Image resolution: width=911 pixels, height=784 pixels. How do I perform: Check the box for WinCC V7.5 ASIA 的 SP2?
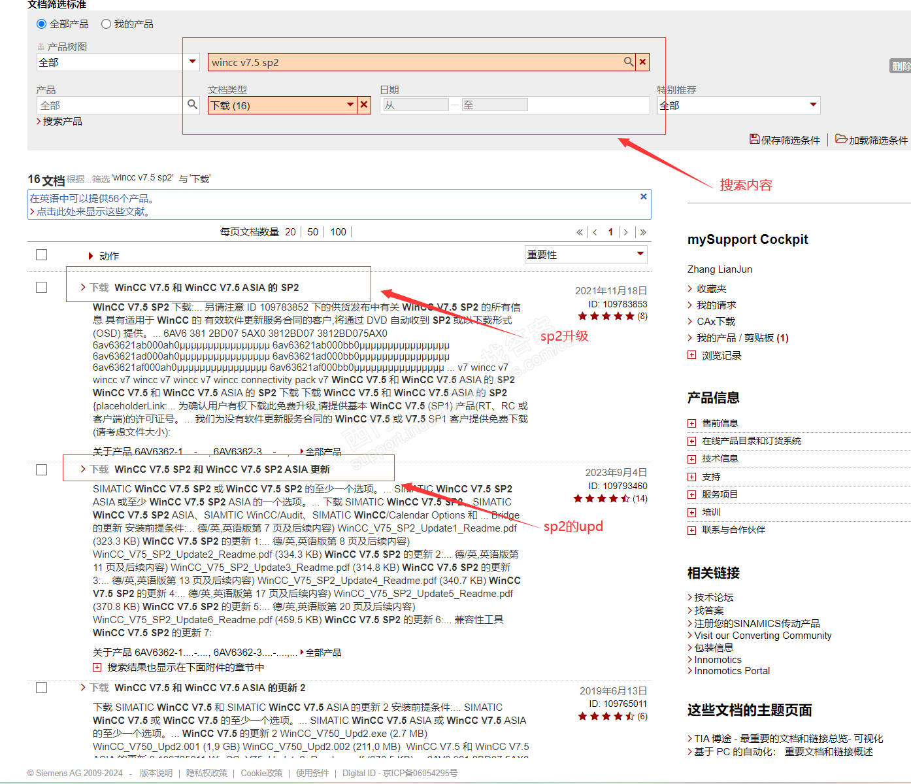tap(42, 287)
